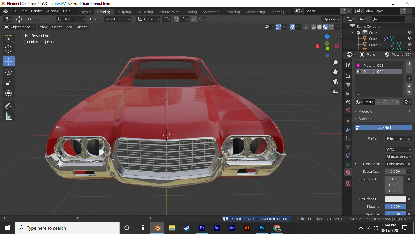
Task: Hide the Collection via eye icon
Action: click(410, 33)
